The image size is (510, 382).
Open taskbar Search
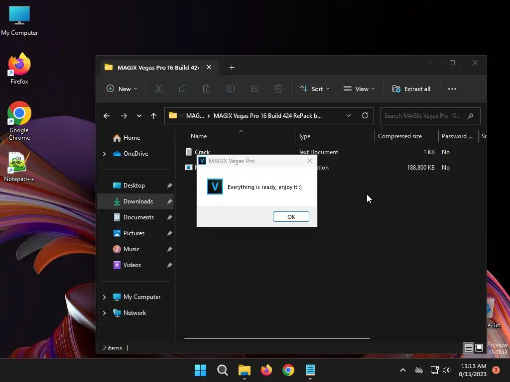point(223,370)
